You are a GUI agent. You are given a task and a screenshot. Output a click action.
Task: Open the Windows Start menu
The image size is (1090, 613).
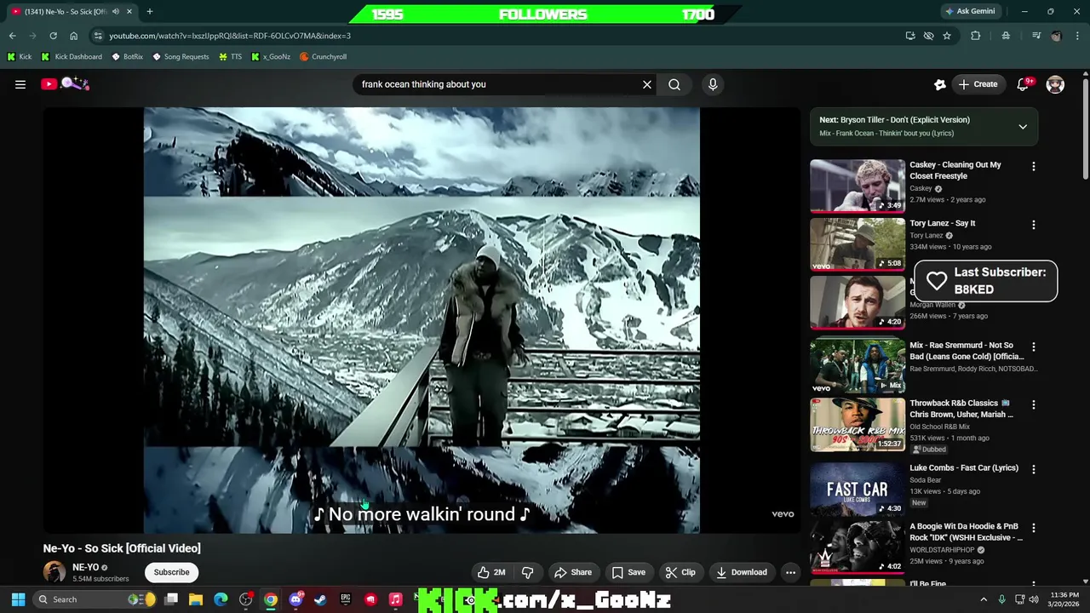click(18, 599)
